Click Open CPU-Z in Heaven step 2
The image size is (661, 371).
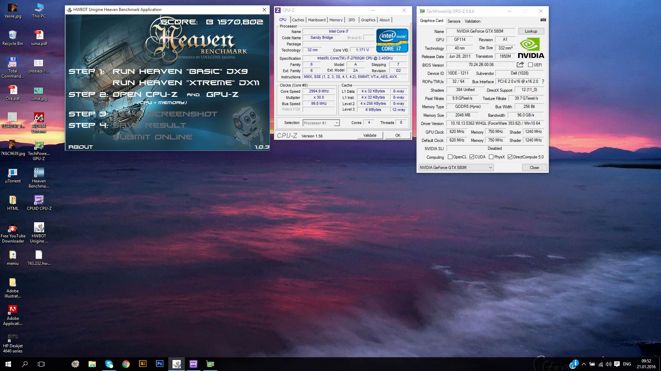point(145,94)
